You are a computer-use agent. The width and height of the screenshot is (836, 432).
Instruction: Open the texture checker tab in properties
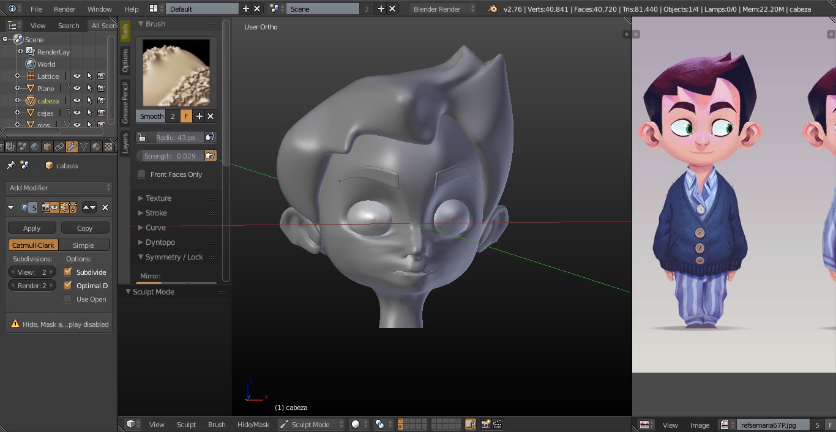coord(108,147)
